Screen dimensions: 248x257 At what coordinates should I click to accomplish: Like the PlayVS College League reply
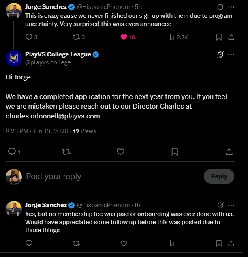pyautogui.click(x=120, y=152)
